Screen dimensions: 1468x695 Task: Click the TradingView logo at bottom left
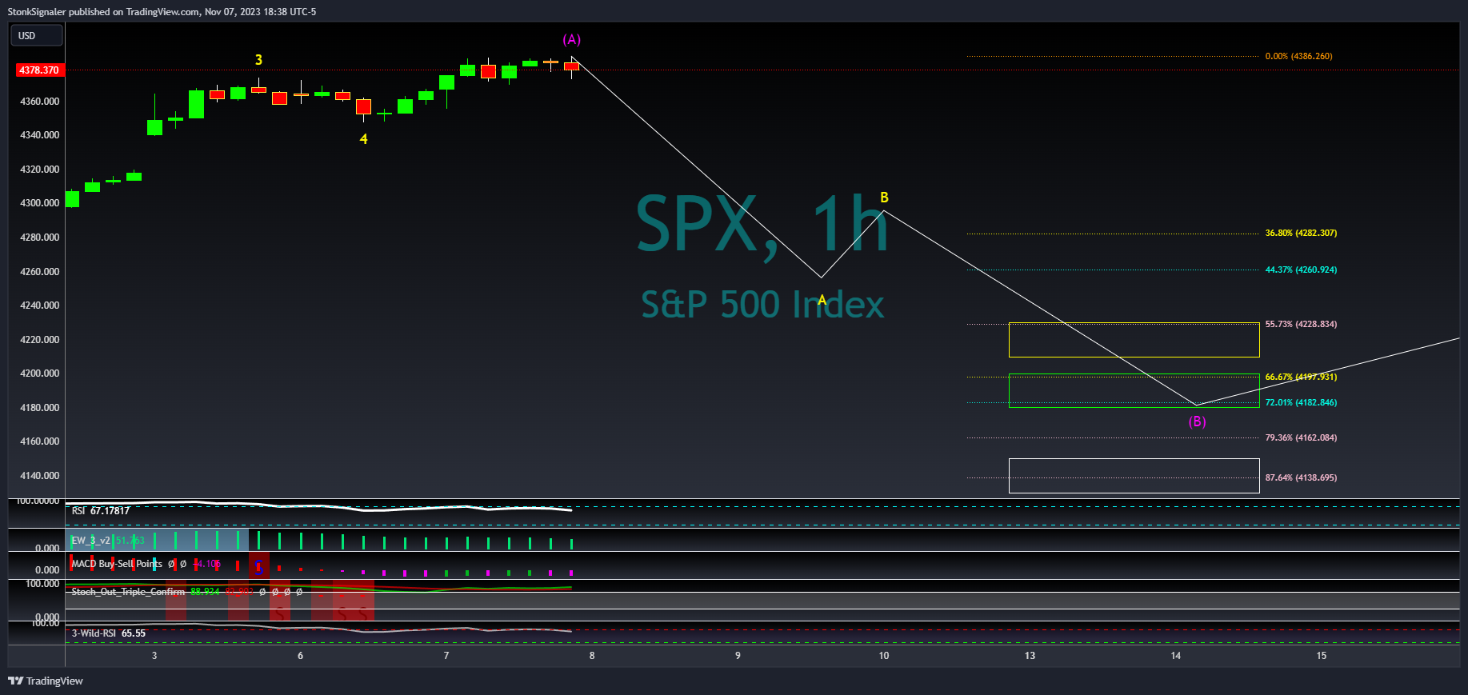point(46,681)
